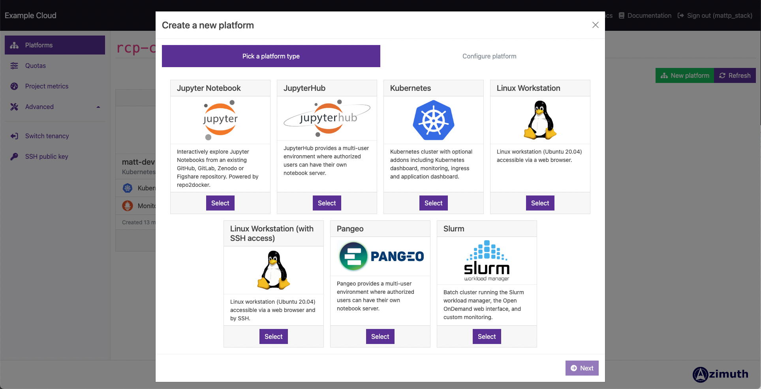Click the Platforms sidebar icon
The width and height of the screenshot is (761, 389).
(14, 45)
